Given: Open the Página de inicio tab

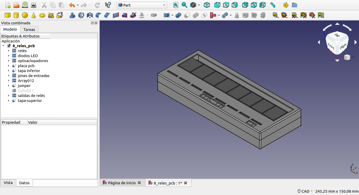Looking at the screenshot, I should (x=122, y=183).
